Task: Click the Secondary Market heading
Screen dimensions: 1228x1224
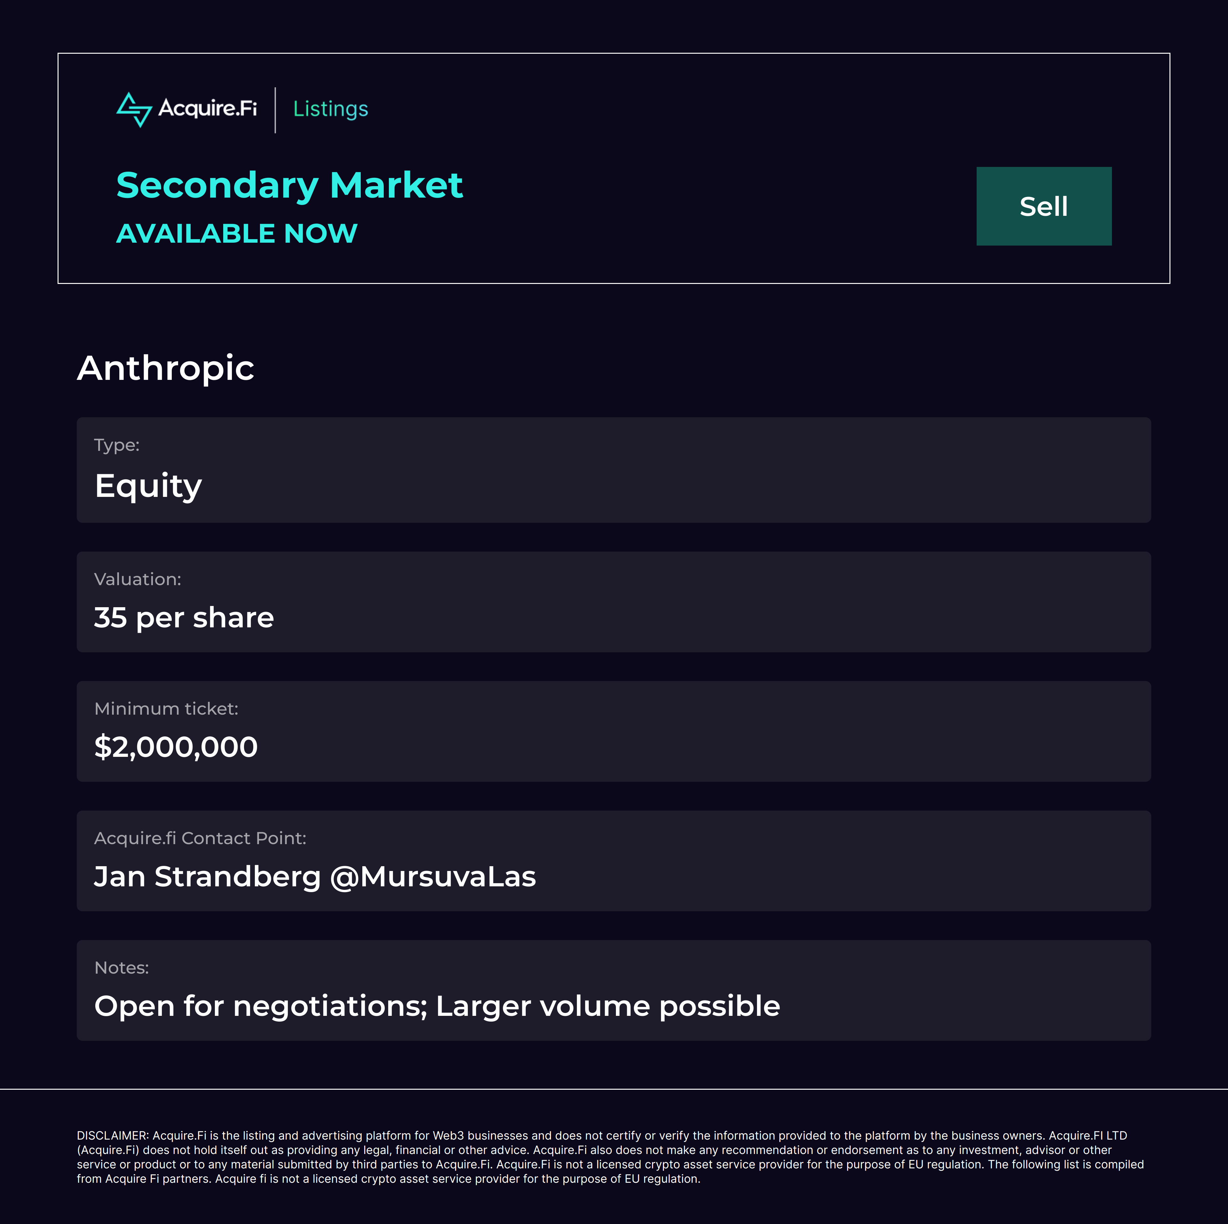Action: click(289, 185)
